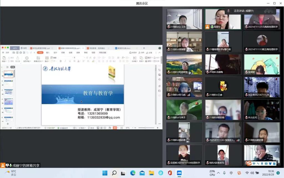Screen dimensions: 284x178
Task: Click the email line 1139332839@qq.com on the slide
Action: (99, 118)
